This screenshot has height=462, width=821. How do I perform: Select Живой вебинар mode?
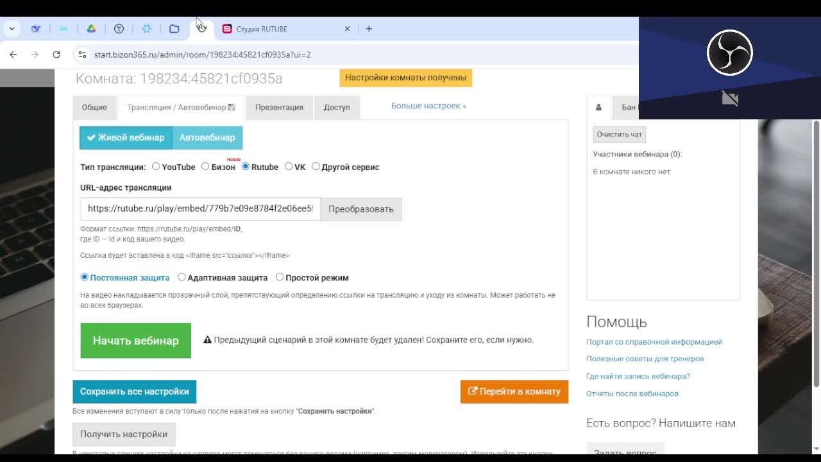(x=126, y=137)
